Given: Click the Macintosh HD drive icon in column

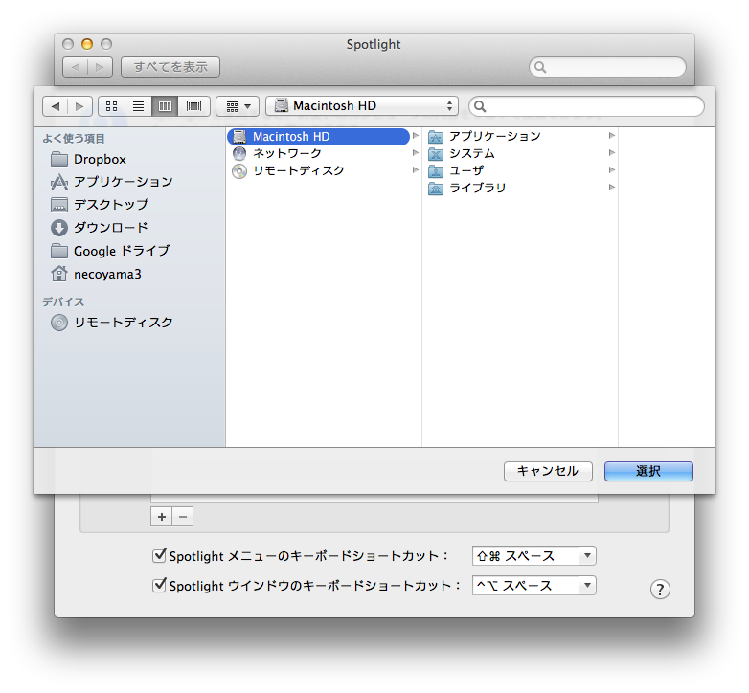Looking at the screenshot, I should click(239, 137).
